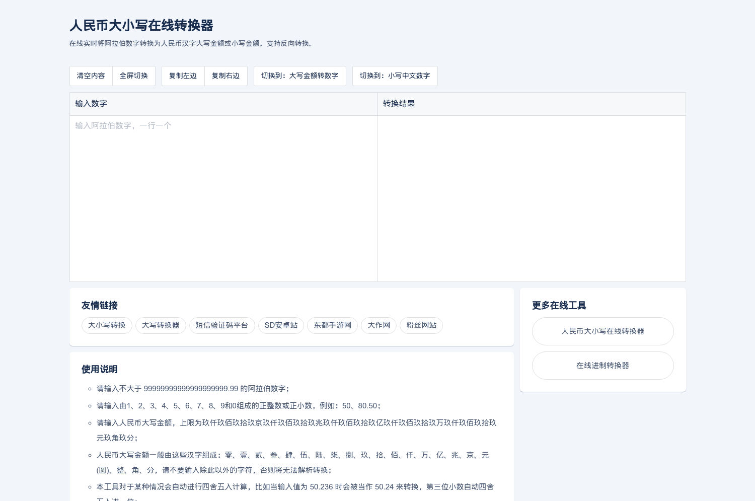This screenshot has width=755, height=501.
Task: Open the 大小写转换 friend link
Action: [x=107, y=325]
